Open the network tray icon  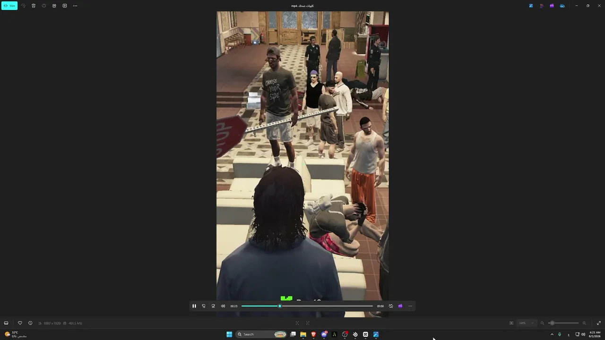(578, 334)
